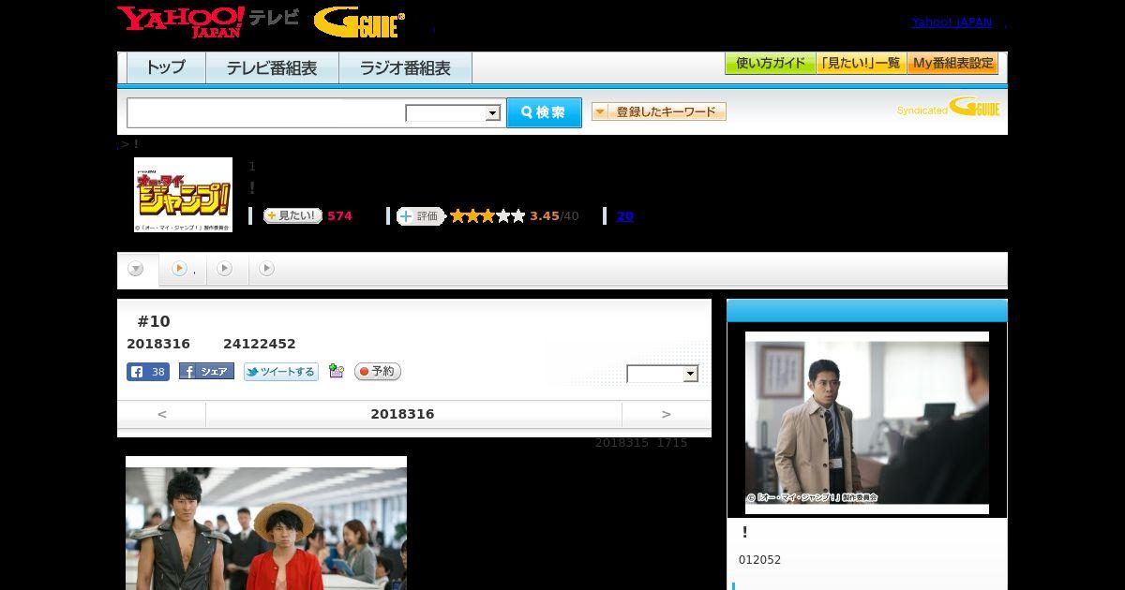1125x590 pixels.
Task: Go to next date with > arrow
Action: 667,414
